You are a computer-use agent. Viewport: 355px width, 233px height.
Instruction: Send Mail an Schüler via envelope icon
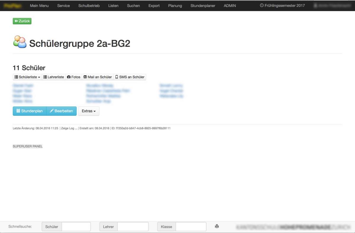[98, 77]
